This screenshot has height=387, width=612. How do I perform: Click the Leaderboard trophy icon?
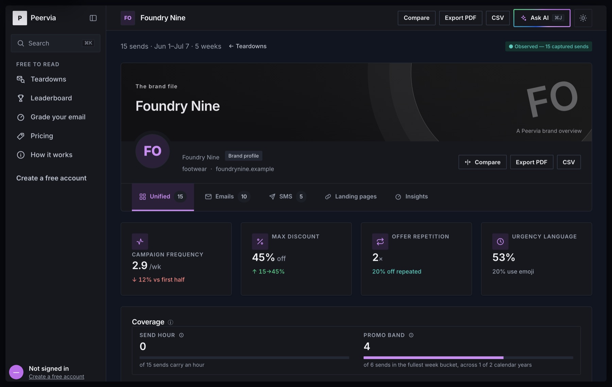(x=21, y=98)
